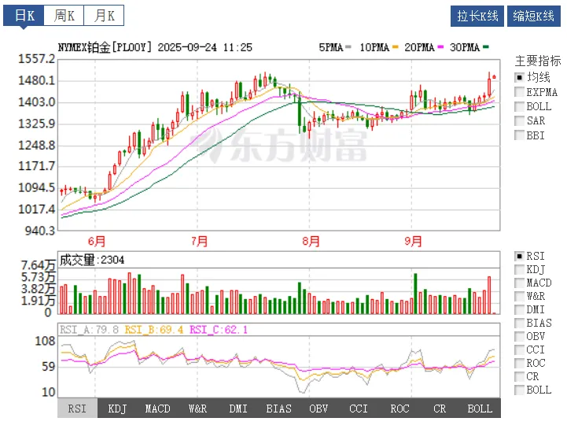Select the BOLL main indicator option
Screen dimensions: 567x429
pyautogui.click(x=519, y=106)
